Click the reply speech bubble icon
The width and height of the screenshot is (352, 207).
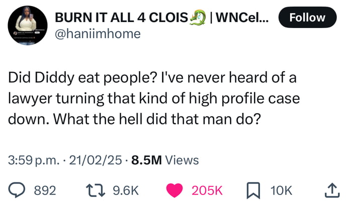tap(17, 189)
